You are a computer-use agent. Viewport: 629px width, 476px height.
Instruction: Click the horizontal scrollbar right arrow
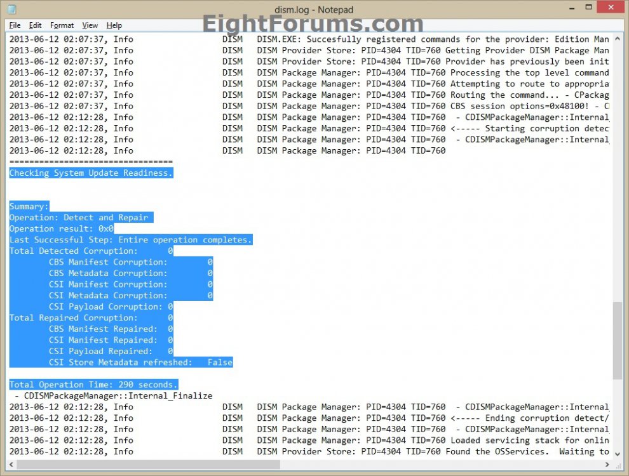tap(607, 465)
